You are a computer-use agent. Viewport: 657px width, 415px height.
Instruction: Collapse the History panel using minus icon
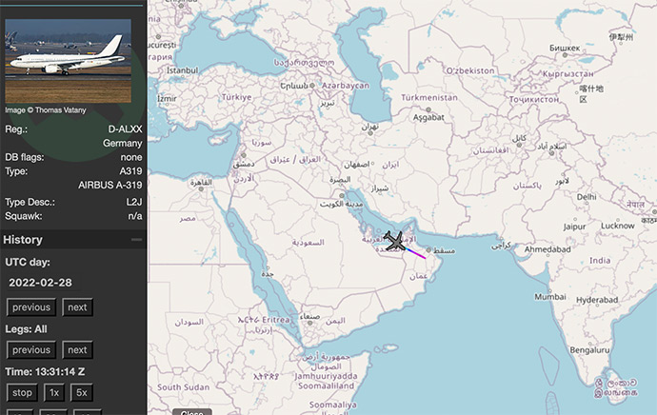tap(136, 240)
